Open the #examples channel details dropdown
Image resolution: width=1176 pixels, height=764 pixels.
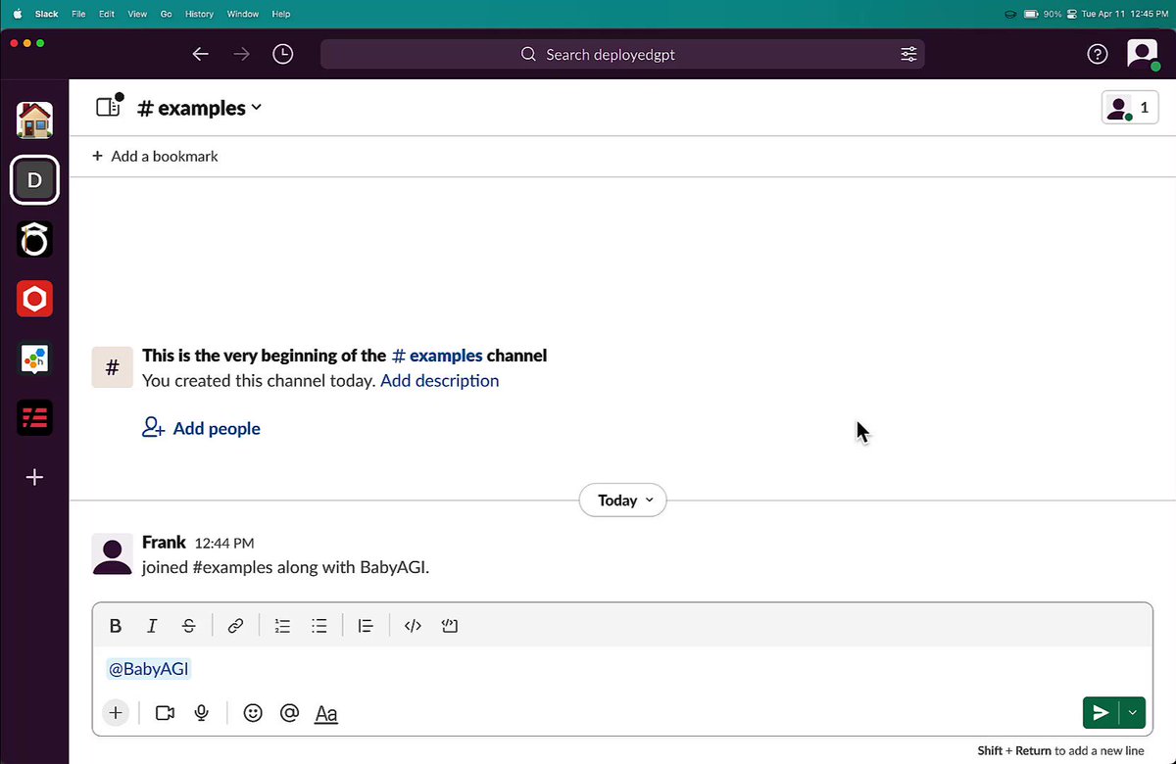pos(200,108)
